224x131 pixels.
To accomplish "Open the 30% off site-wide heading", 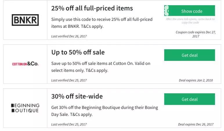I will coord(77,96).
